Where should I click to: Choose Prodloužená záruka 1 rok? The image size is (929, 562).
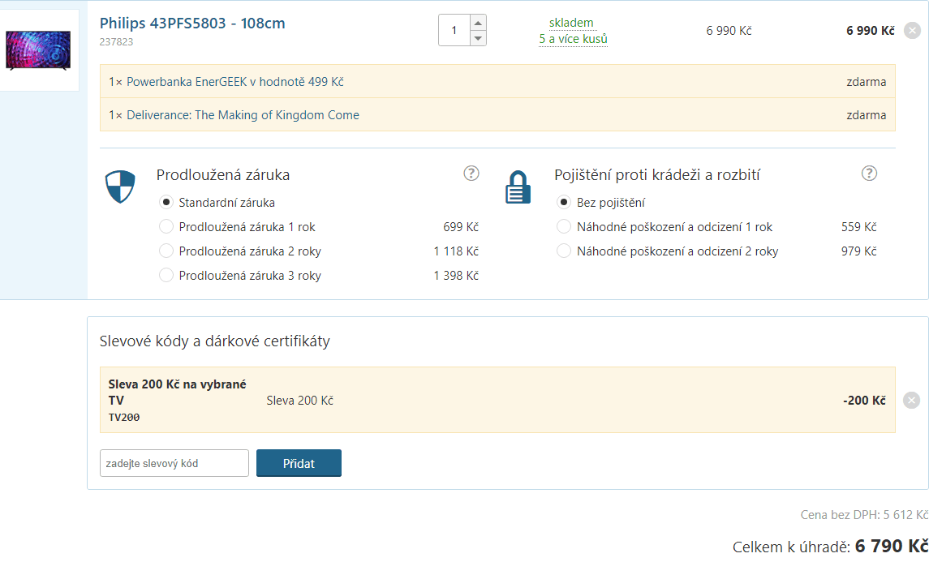pyautogui.click(x=166, y=227)
